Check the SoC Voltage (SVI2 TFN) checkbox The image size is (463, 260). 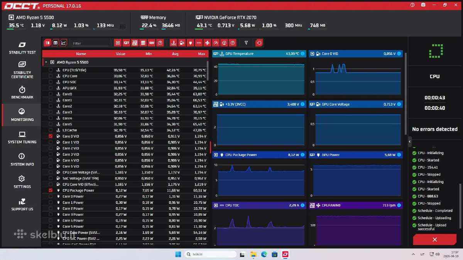[x=51, y=178]
